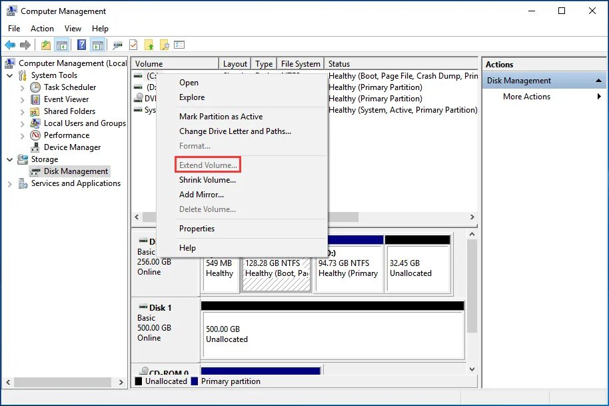609x406 pixels.
Task: Click the Storage node icon
Action: (x=23, y=159)
